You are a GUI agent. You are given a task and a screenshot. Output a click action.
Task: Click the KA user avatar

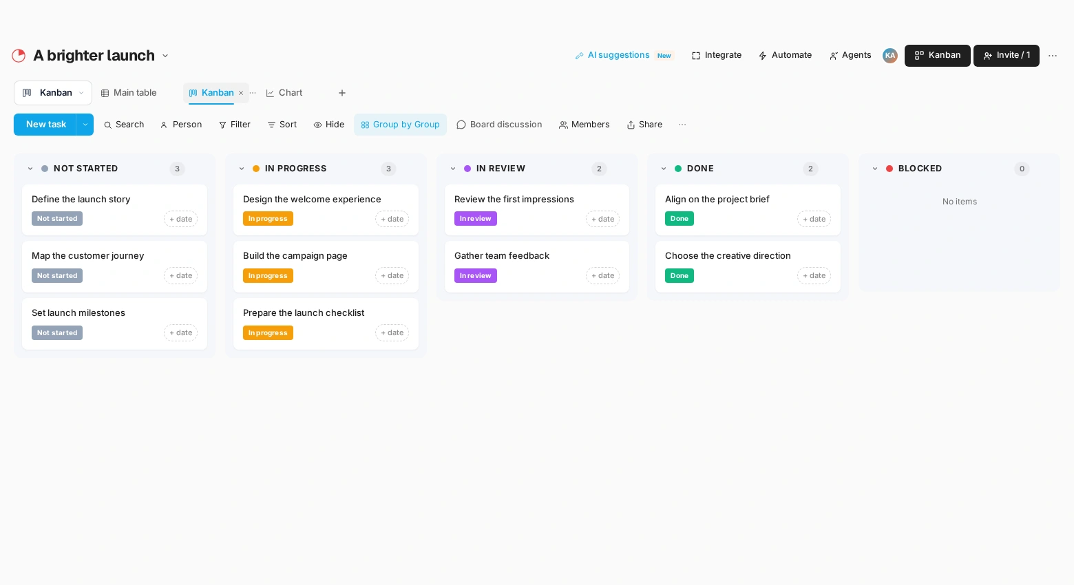(890, 56)
